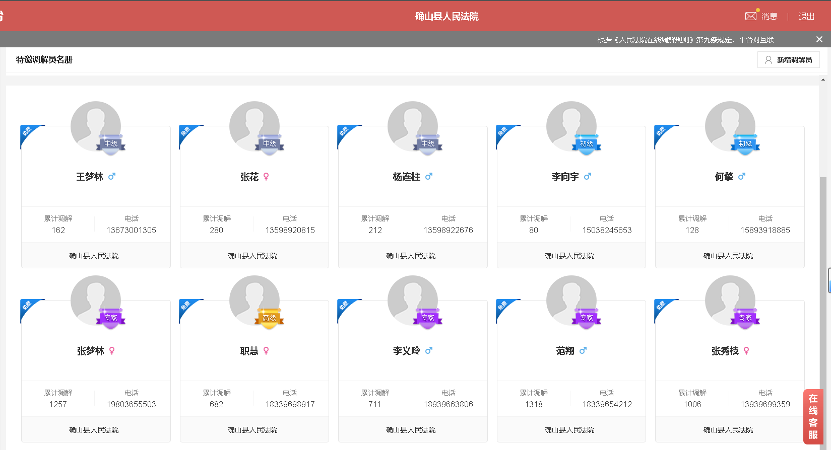Click the 中级 badge on 张花's card
This screenshot has height=450, width=831.
270,144
